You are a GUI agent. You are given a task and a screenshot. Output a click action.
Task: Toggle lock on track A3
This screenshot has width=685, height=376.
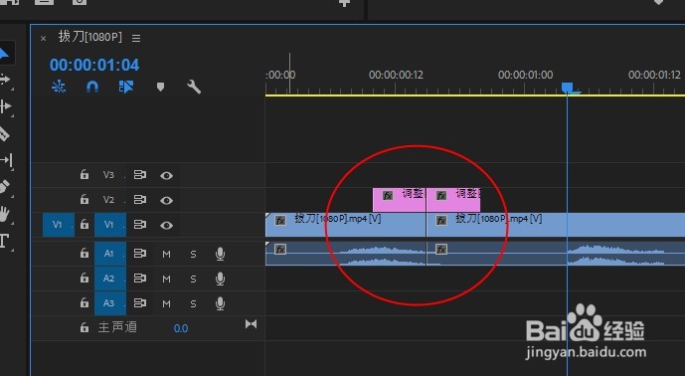click(x=85, y=303)
